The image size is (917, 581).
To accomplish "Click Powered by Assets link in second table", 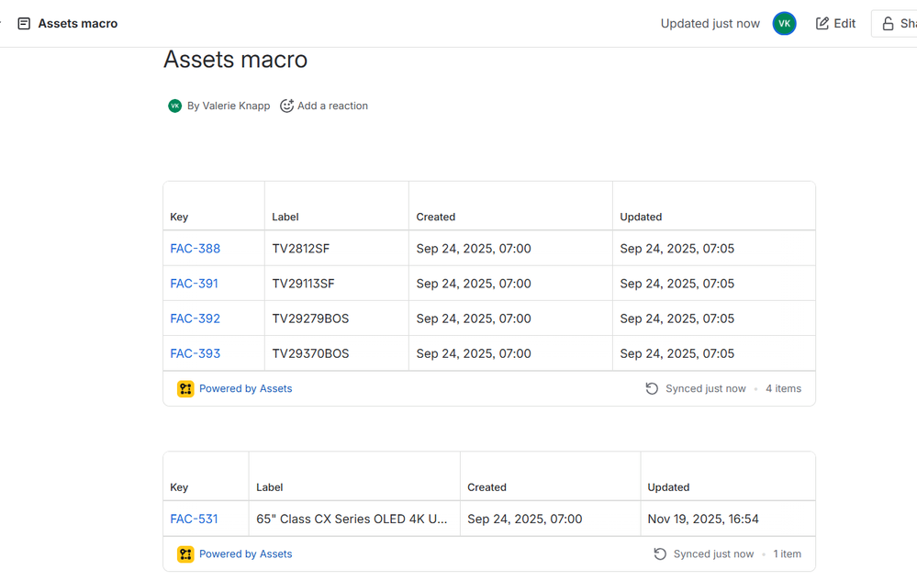I will tap(246, 554).
